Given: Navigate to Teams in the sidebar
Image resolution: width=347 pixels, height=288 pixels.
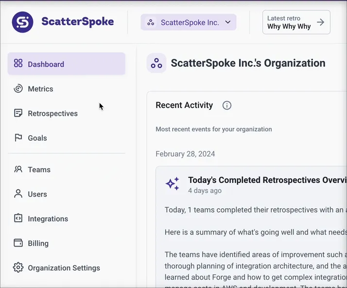Looking at the screenshot, I should pos(67,170).
